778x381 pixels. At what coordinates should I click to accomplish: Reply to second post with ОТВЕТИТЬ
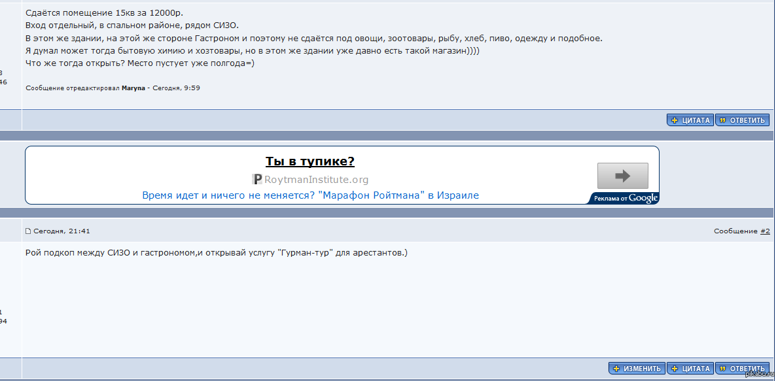click(741, 369)
